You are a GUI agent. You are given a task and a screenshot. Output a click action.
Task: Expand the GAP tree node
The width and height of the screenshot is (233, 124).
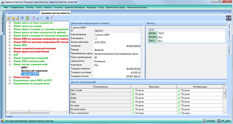click(x=10, y=55)
